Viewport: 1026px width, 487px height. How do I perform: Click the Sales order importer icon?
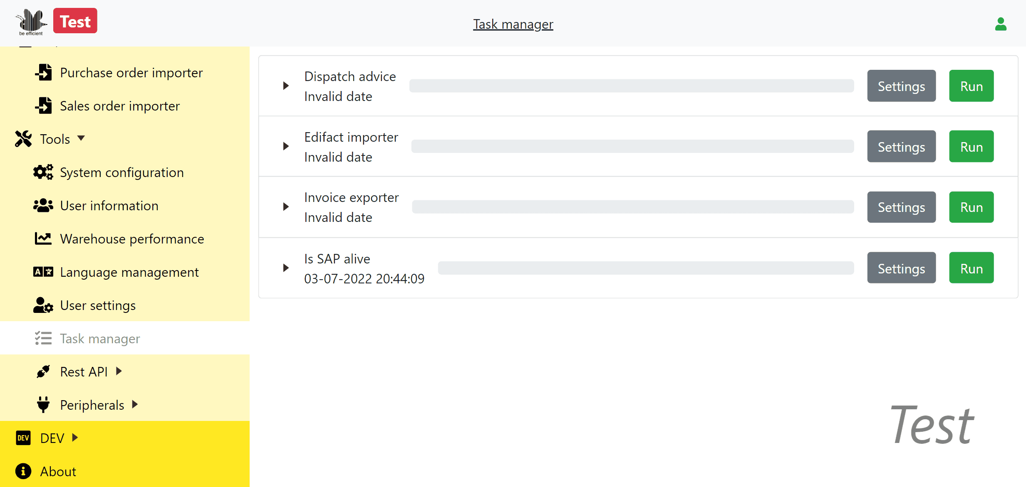(x=44, y=106)
